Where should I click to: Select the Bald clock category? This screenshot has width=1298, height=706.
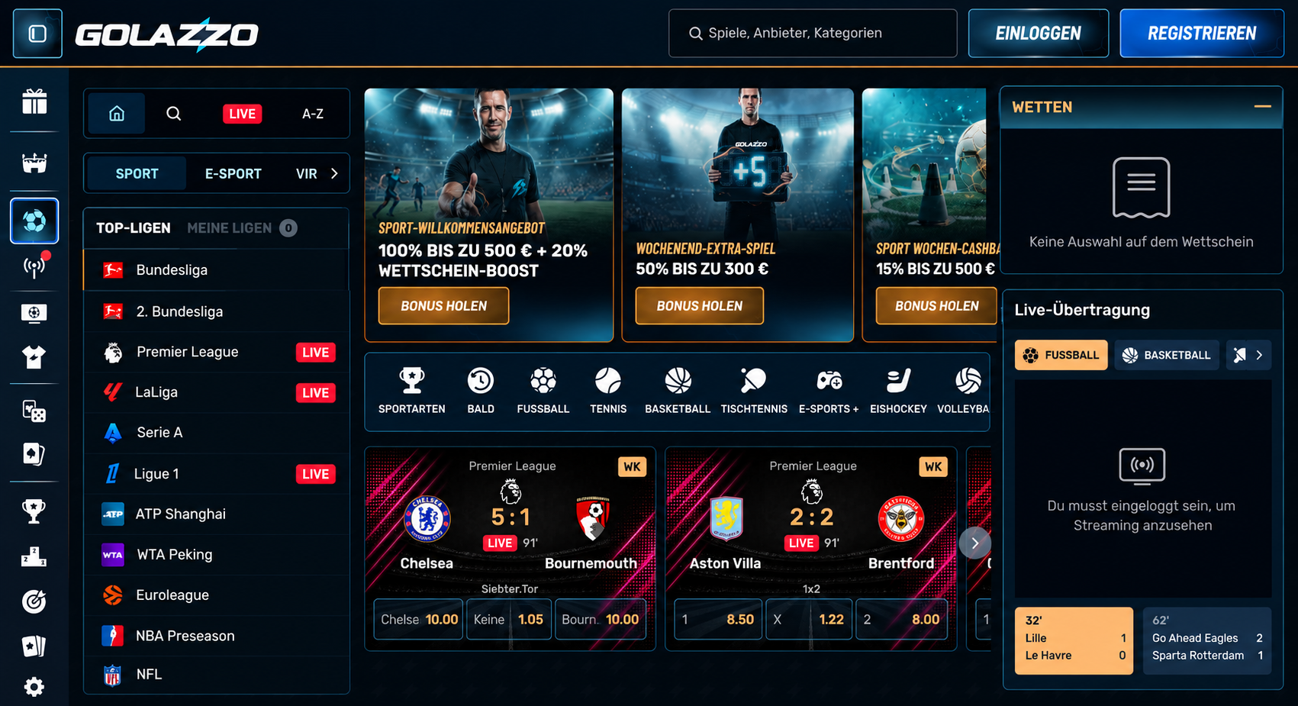tap(481, 392)
